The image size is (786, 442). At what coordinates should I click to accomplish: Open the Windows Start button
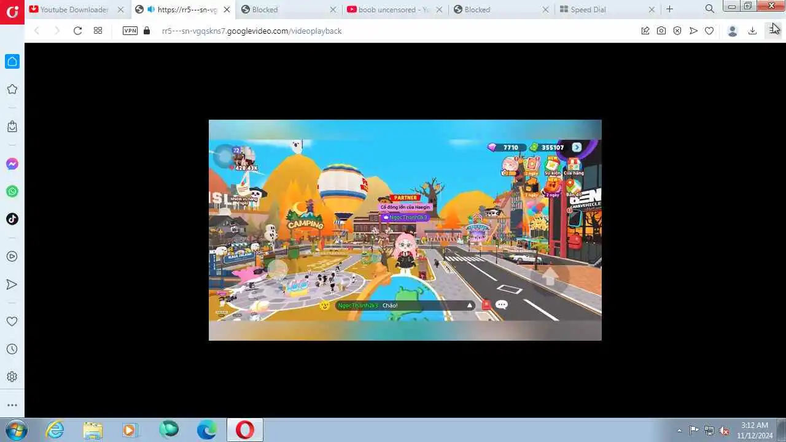tap(17, 430)
